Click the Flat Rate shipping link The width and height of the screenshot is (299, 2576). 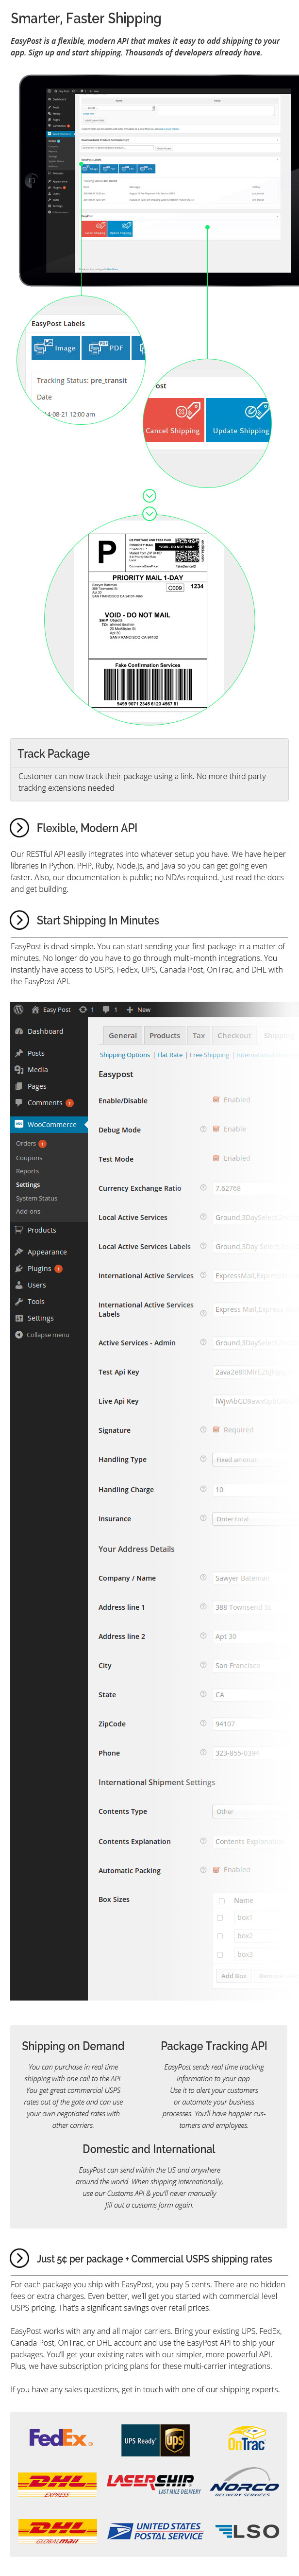[x=169, y=1054]
